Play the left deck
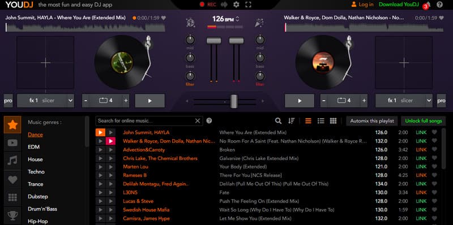This screenshot has height=225, width=453. click(x=149, y=101)
